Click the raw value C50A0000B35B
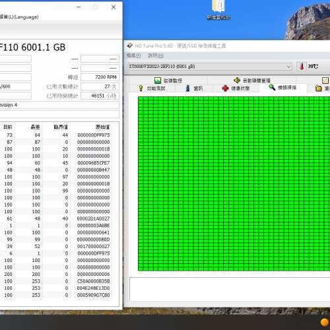 click(94, 281)
